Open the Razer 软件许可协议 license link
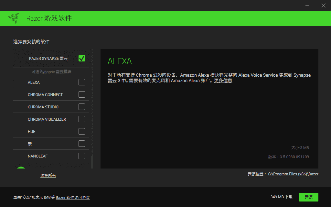This screenshot has height=207, width=331. 73,198
